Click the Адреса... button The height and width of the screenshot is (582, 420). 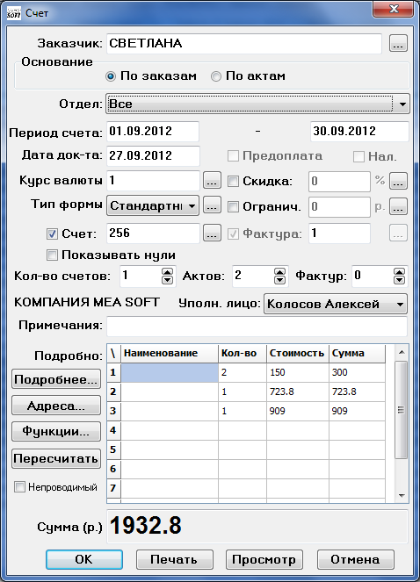(x=56, y=406)
